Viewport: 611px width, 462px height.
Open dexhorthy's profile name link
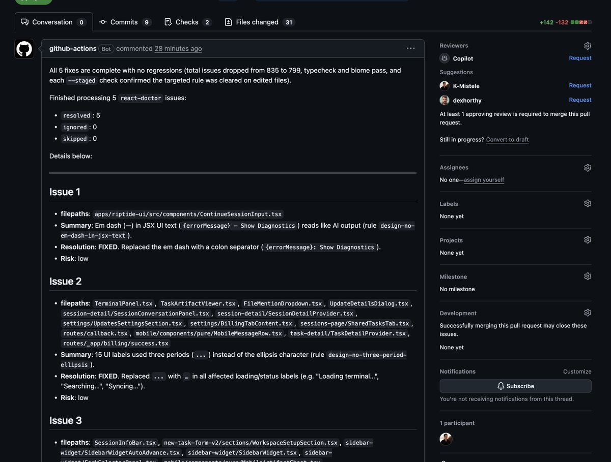pos(467,100)
